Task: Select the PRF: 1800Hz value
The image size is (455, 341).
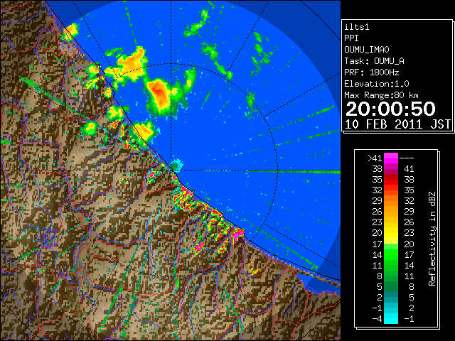Action: coord(371,72)
